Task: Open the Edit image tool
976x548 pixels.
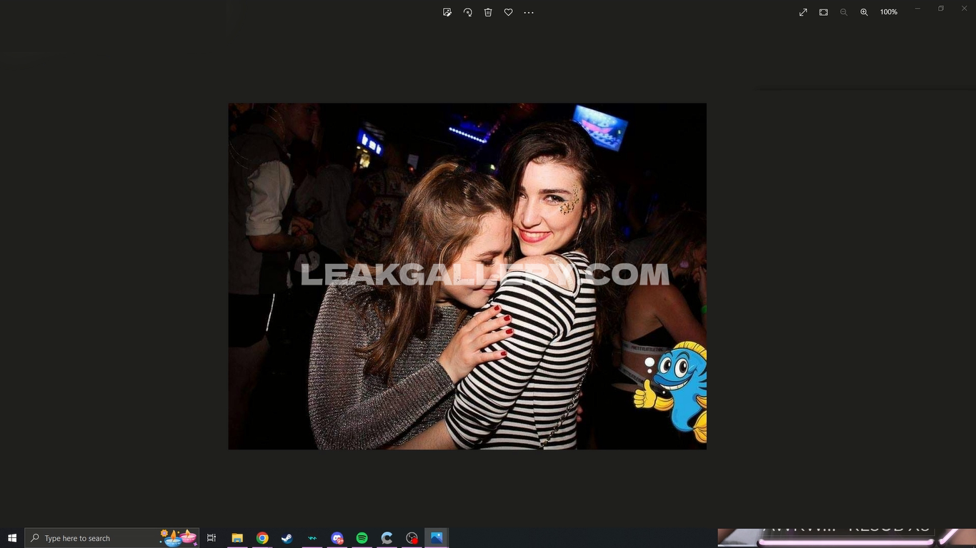Action: 447,12
